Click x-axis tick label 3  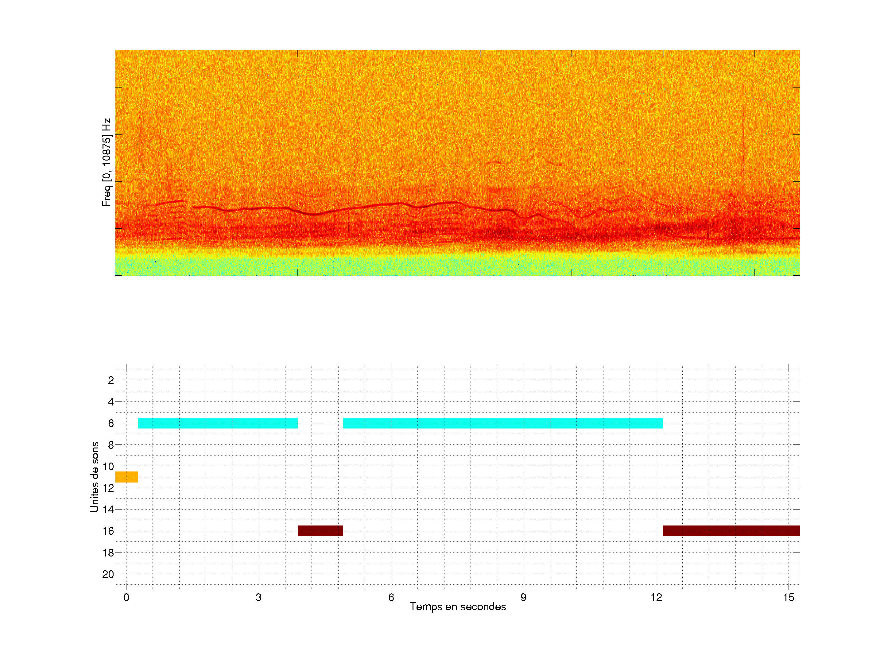coord(258,597)
